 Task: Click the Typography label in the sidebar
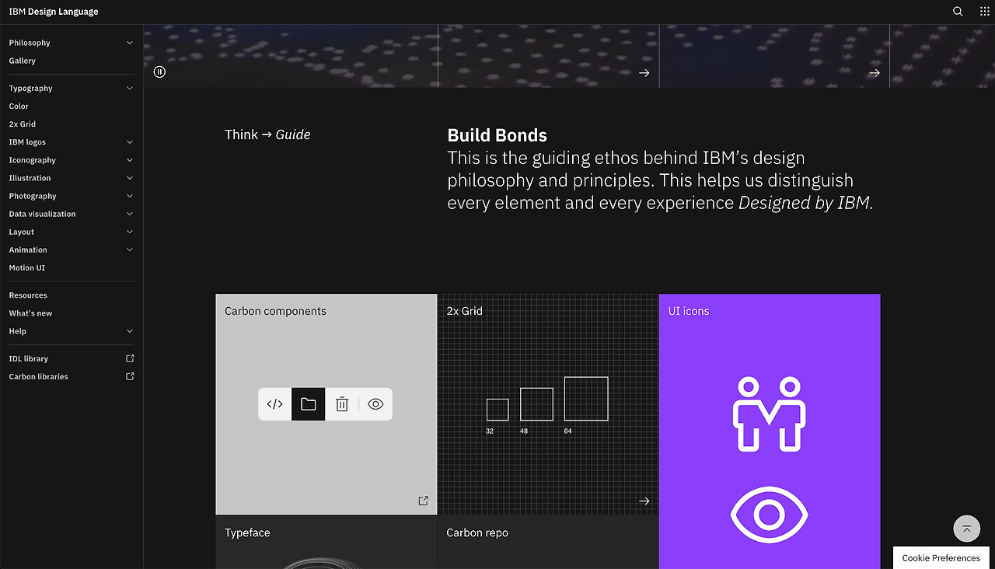point(31,89)
